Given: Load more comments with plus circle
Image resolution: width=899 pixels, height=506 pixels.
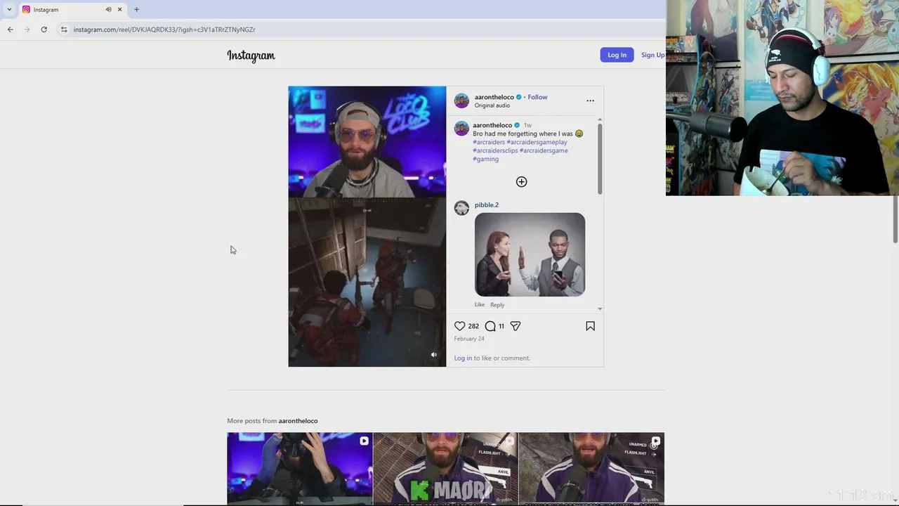Looking at the screenshot, I should [x=521, y=182].
